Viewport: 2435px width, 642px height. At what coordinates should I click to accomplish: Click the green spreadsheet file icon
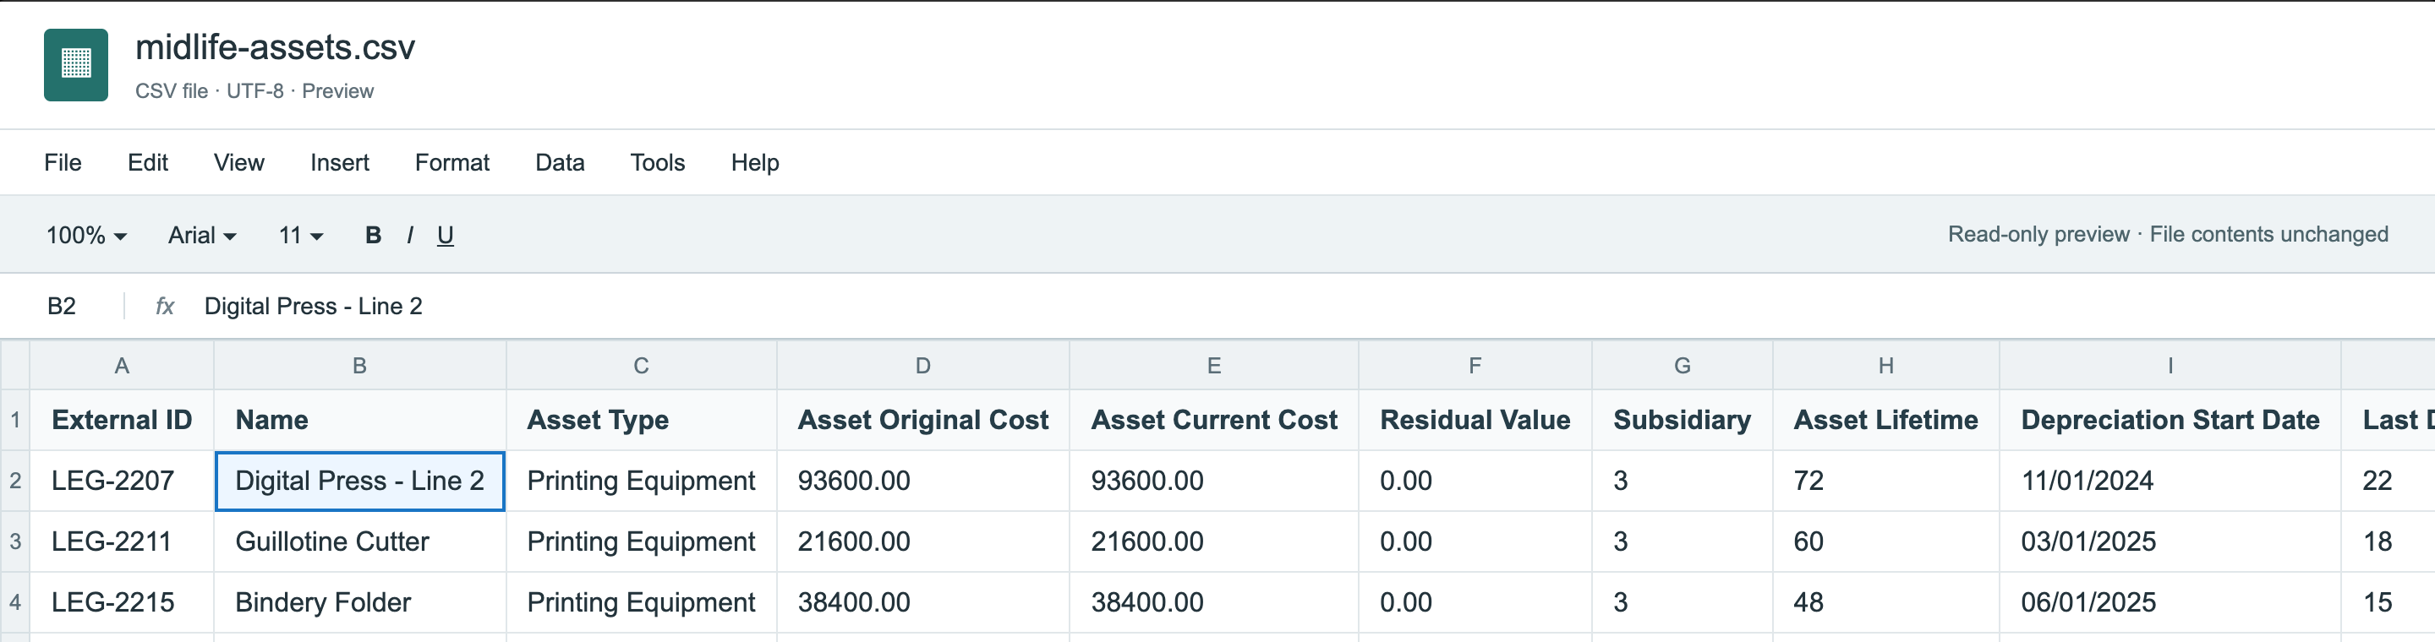pos(75,64)
